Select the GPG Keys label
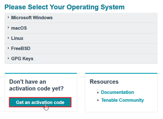This screenshot has width=163, height=119. pyautogui.click(x=22, y=59)
